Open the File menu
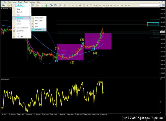The image size is (166, 121). pos(5,2)
